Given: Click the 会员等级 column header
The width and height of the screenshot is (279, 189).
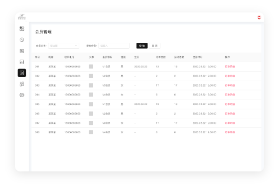Looking at the screenshot, I should click(107, 57).
